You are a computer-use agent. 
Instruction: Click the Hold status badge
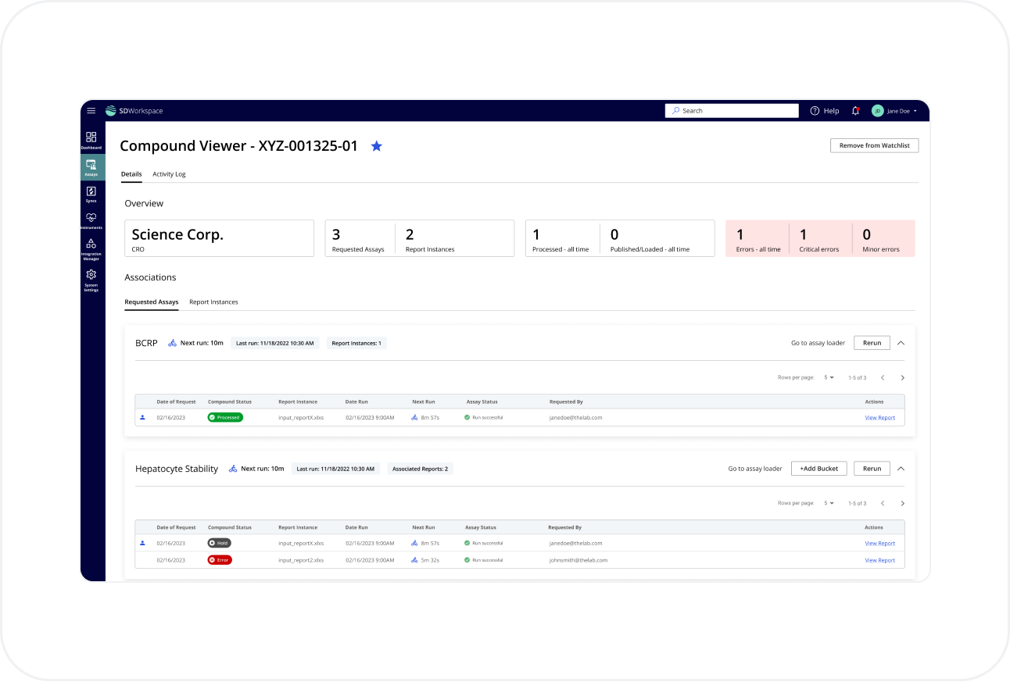click(219, 543)
